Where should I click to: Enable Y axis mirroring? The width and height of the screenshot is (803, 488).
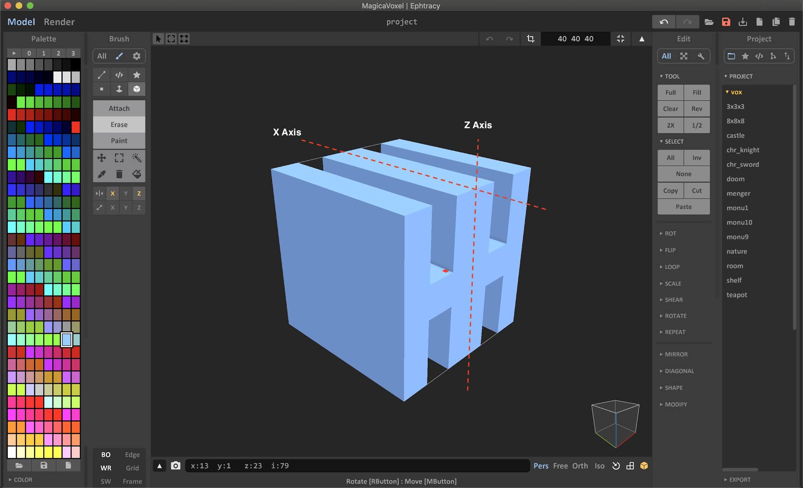coord(125,193)
